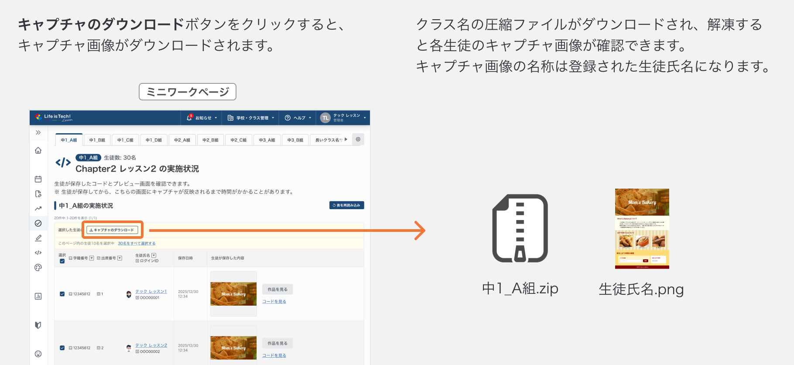The image size is (794, 365).
Task: Open the 生徒氏名 column sort dropdown
Action: (154, 255)
